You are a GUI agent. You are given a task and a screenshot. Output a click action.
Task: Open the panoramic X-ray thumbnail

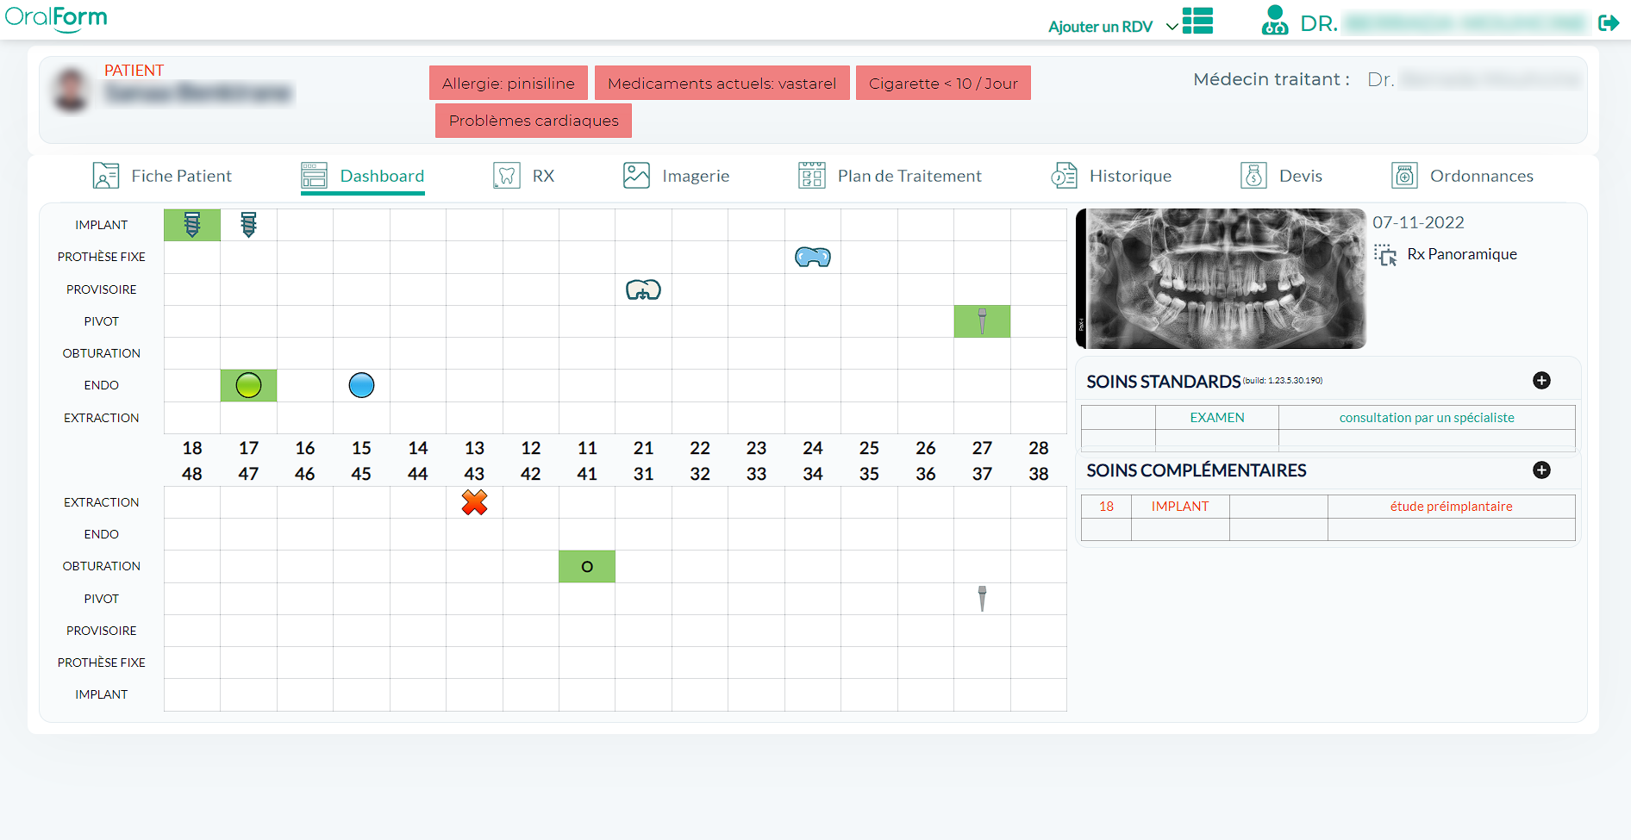coord(1221,278)
